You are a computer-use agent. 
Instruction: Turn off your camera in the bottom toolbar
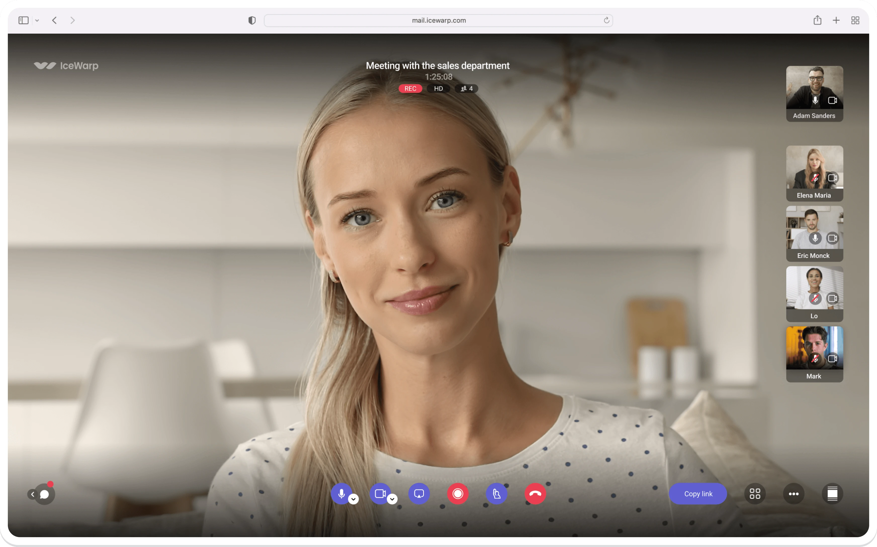click(x=379, y=493)
